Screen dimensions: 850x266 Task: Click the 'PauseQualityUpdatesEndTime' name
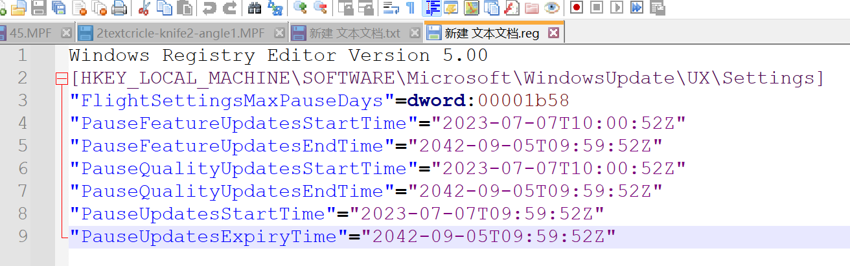tap(233, 191)
